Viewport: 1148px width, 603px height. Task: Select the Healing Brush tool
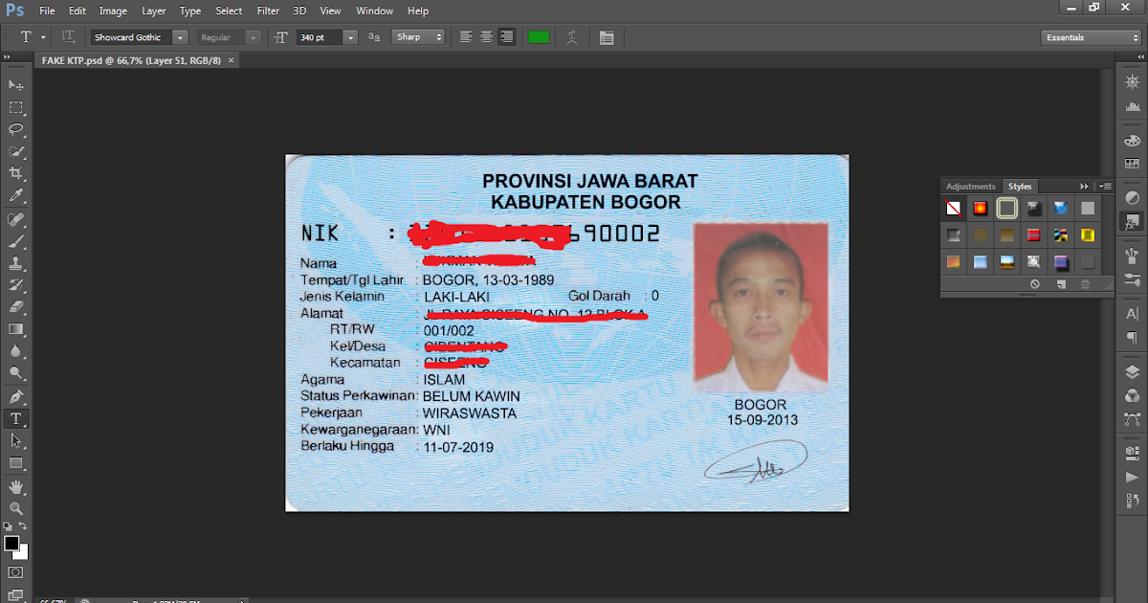(x=16, y=220)
